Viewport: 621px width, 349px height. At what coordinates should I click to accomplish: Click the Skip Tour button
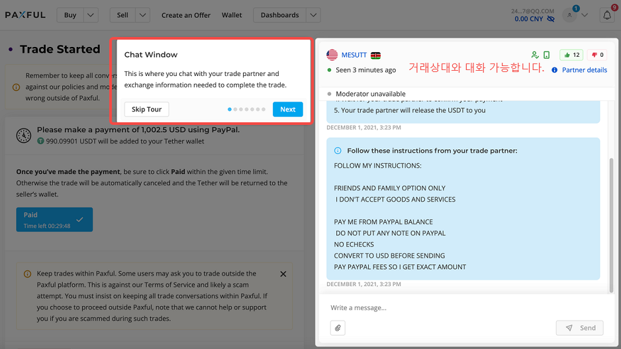[146, 110]
